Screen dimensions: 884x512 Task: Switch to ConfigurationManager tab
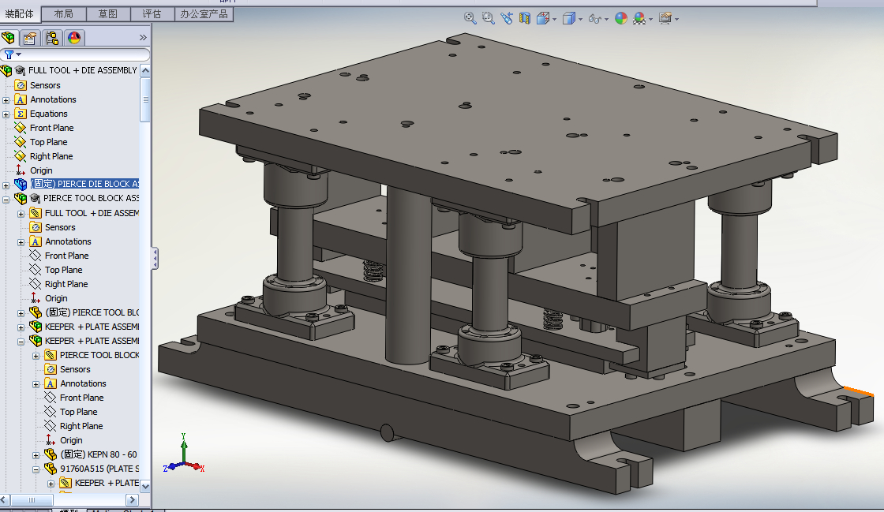[52, 38]
